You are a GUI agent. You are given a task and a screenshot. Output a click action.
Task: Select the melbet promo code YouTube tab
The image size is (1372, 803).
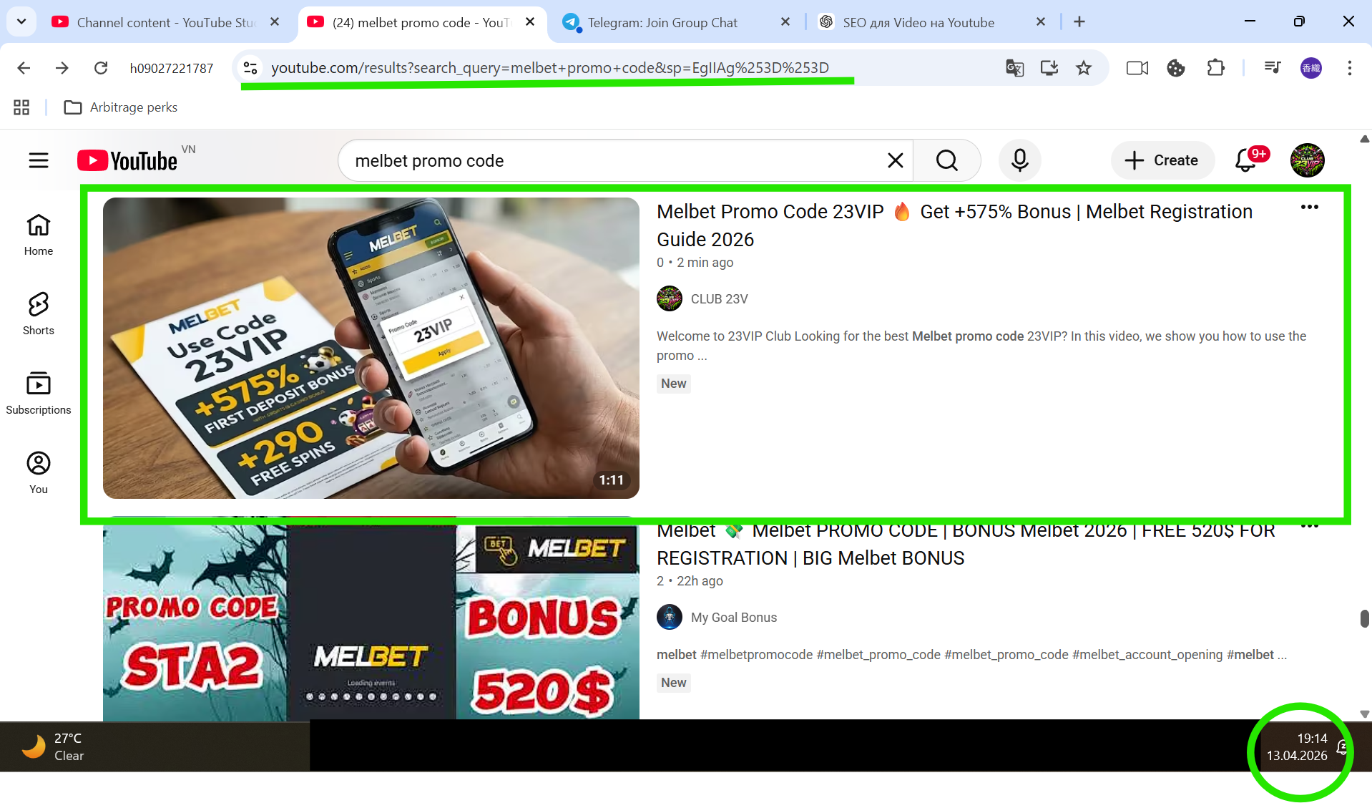pos(422,22)
